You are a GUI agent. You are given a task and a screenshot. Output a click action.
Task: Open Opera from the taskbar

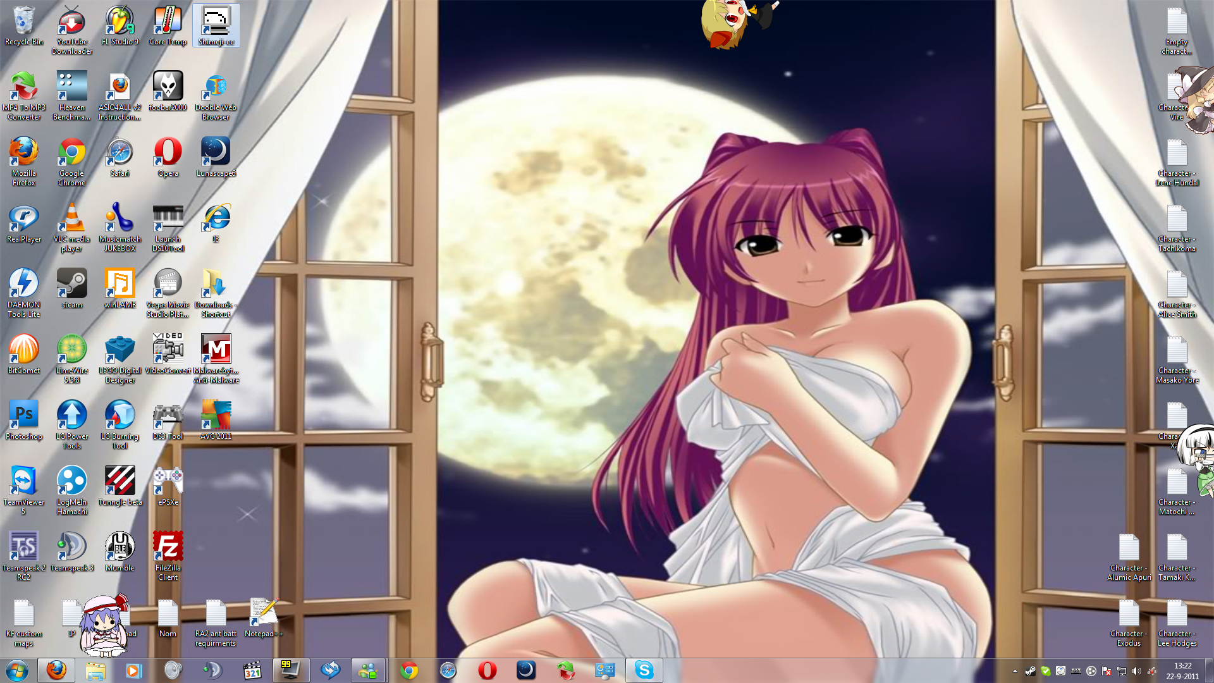click(487, 670)
